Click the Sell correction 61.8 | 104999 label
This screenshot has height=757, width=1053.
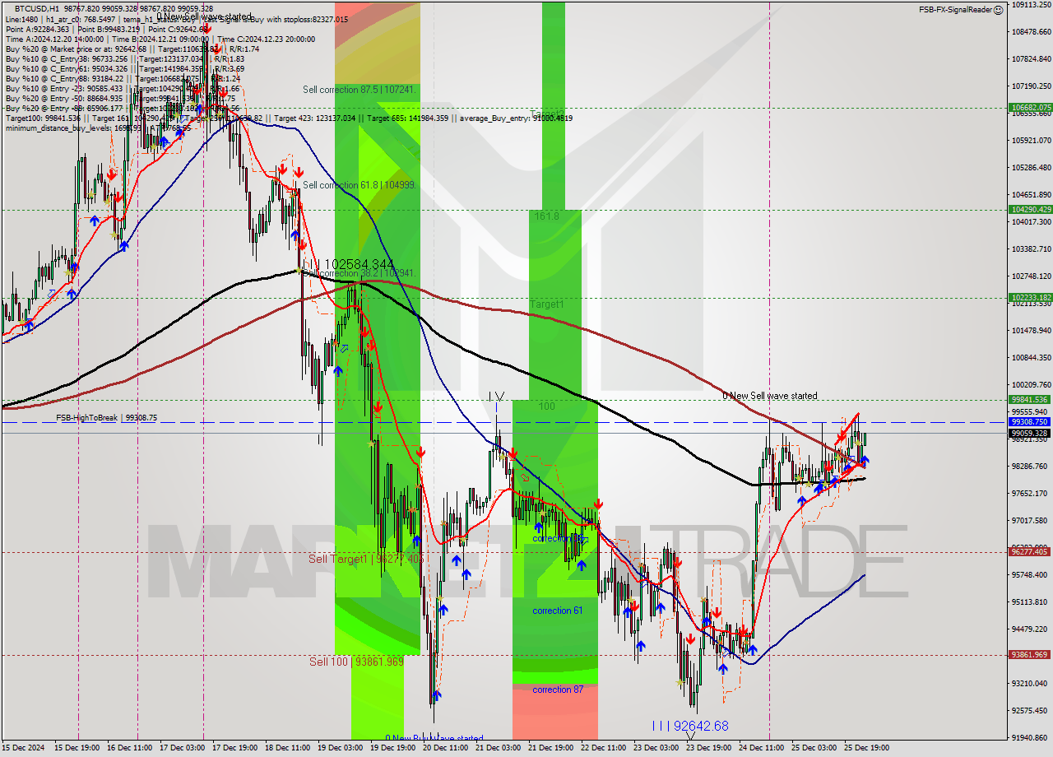click(x=360, y=185)
